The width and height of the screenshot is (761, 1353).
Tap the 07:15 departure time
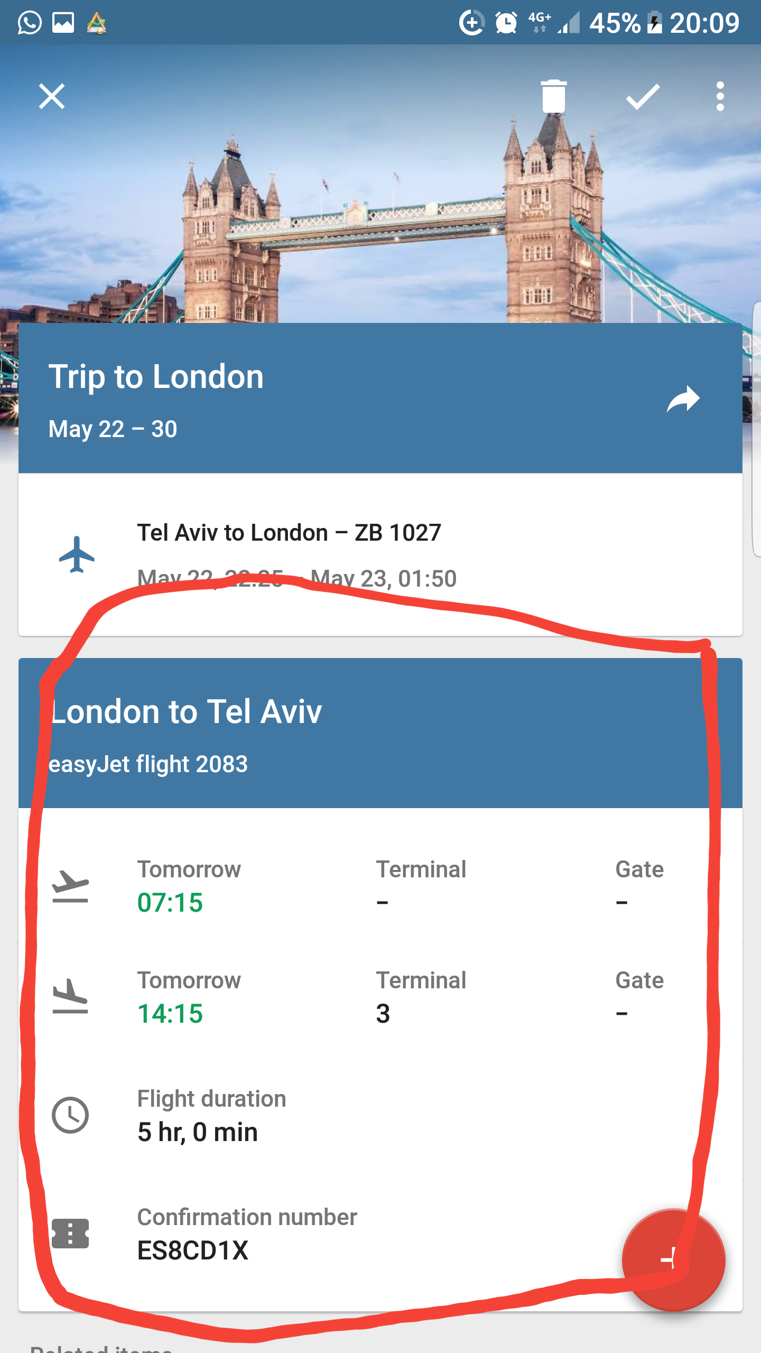click(170, 902)
